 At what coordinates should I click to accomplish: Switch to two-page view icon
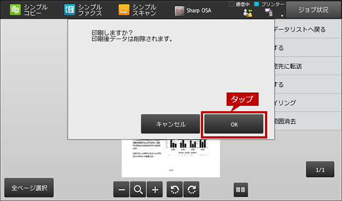point(241,190)
